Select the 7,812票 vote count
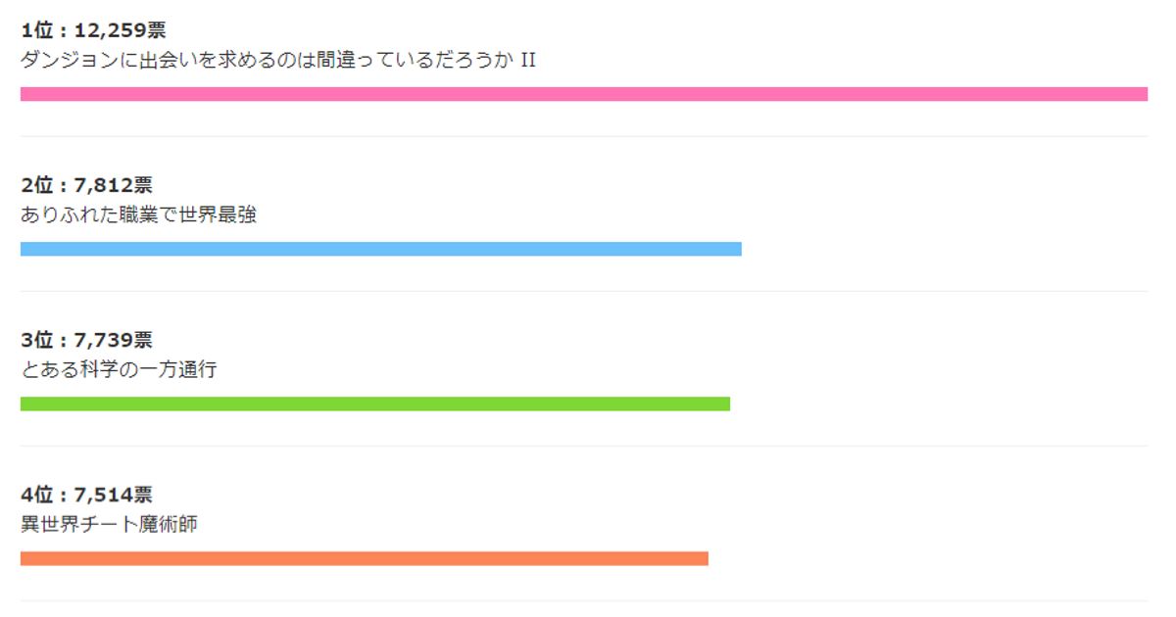 [114, 185]
